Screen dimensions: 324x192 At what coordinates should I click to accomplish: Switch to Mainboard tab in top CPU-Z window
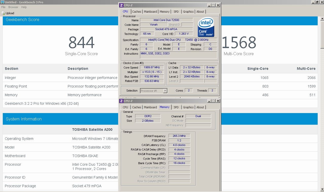click(150, 12)
